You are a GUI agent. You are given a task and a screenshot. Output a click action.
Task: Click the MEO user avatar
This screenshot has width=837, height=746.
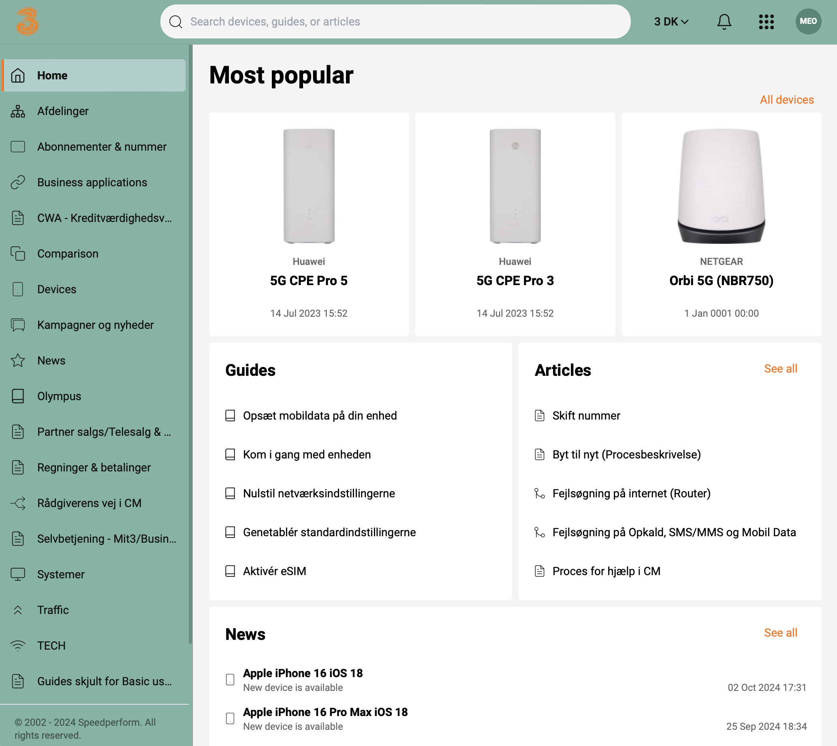808,21
